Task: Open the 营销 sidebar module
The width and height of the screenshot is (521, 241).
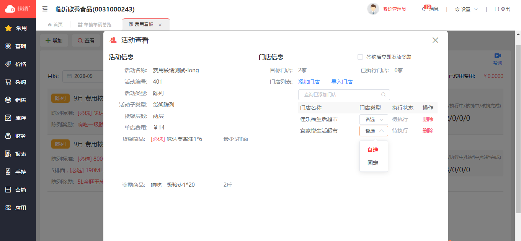Action: [18, 189]
